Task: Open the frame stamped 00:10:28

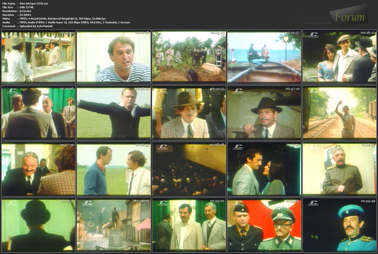Action: pyautogui.click(x=114, y=57)
